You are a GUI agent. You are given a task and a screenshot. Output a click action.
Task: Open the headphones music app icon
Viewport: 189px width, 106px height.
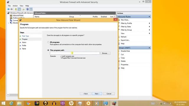click(54, 103)
